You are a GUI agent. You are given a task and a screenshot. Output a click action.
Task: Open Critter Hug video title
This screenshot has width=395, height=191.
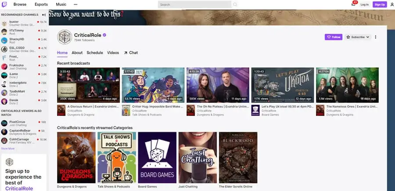tap(158, 107)
